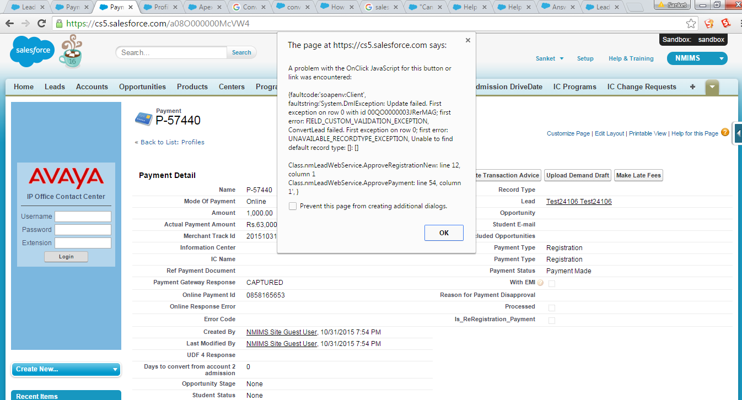Open the Edit Layout link
The width and height of the screenshot is (742, 400).
click(x=610, y=133)
